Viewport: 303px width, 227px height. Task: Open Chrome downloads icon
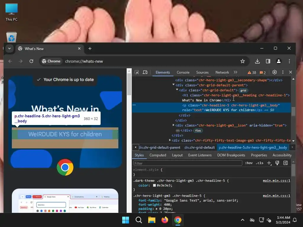tap(257, 61)
